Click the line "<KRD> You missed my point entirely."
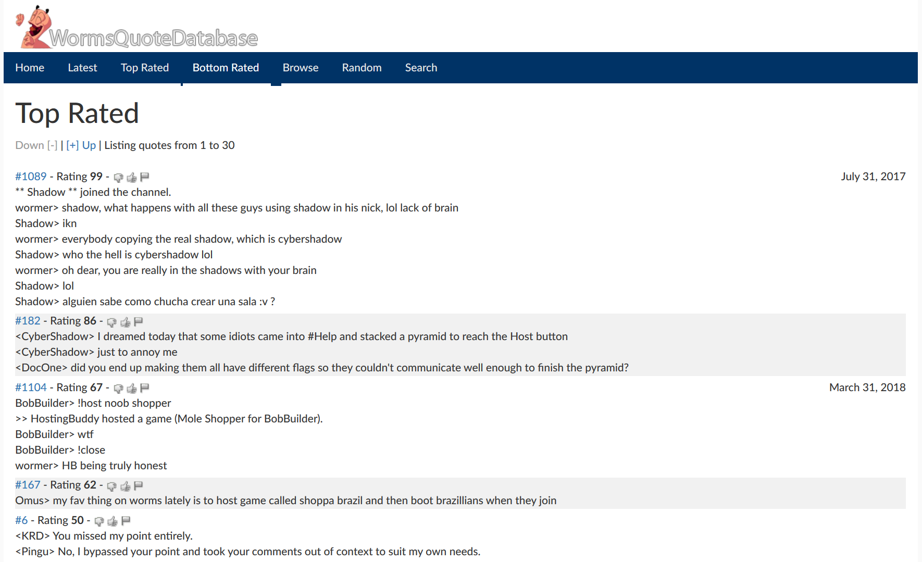 point(104,536)
